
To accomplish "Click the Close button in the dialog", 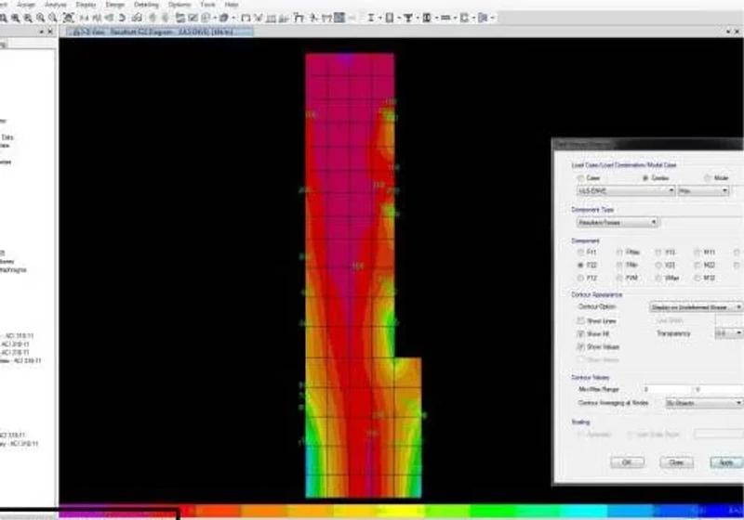I will (x=676, y=462).
